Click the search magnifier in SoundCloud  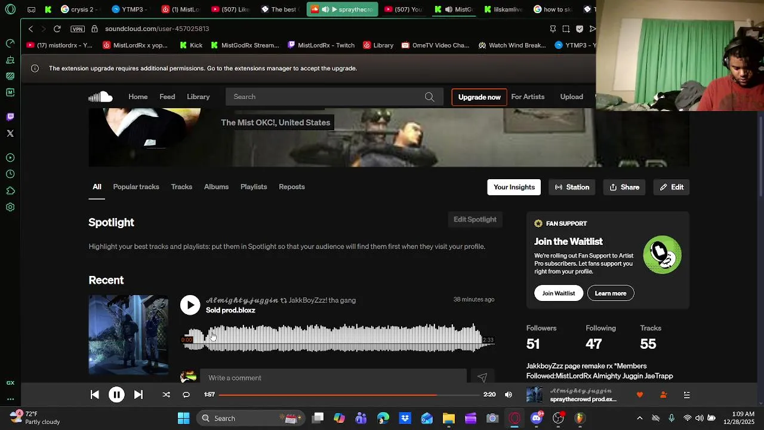click(429, 97)
